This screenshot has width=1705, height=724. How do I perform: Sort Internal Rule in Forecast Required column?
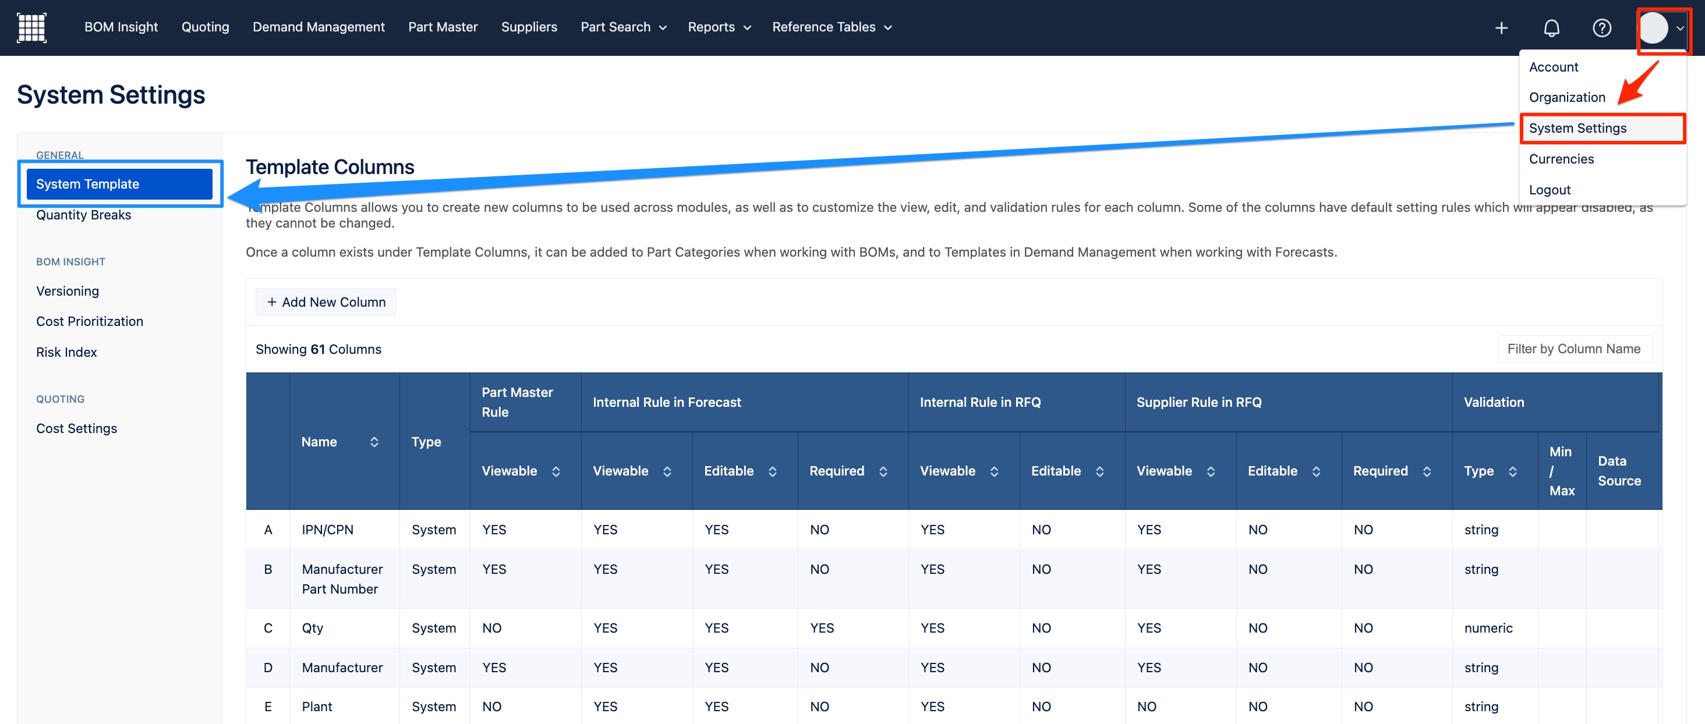point(883,471)
